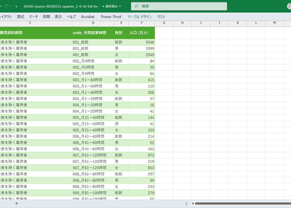The width and height of the screenshot is (291, 208).
Task: Select the cell with value 20
Action: click(142, 67)
